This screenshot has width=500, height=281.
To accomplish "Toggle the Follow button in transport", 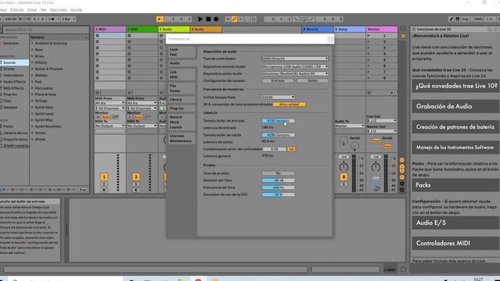I will pyautogui.click(x=159, y=19).
